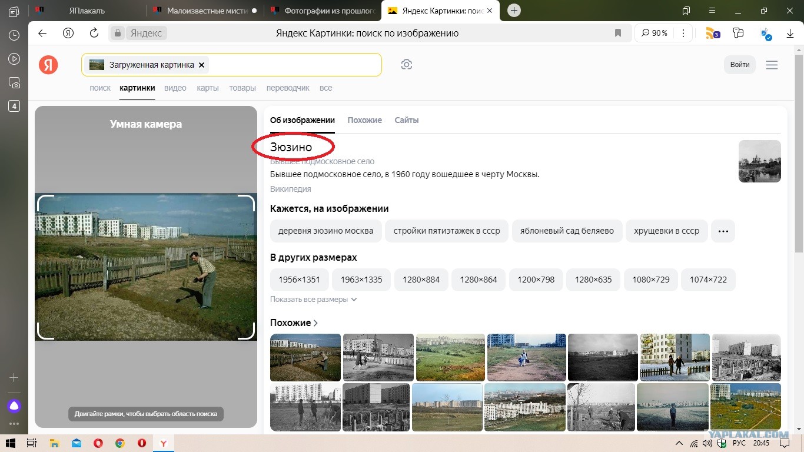Expand 'Показать все размеры' list

[314, 299]
